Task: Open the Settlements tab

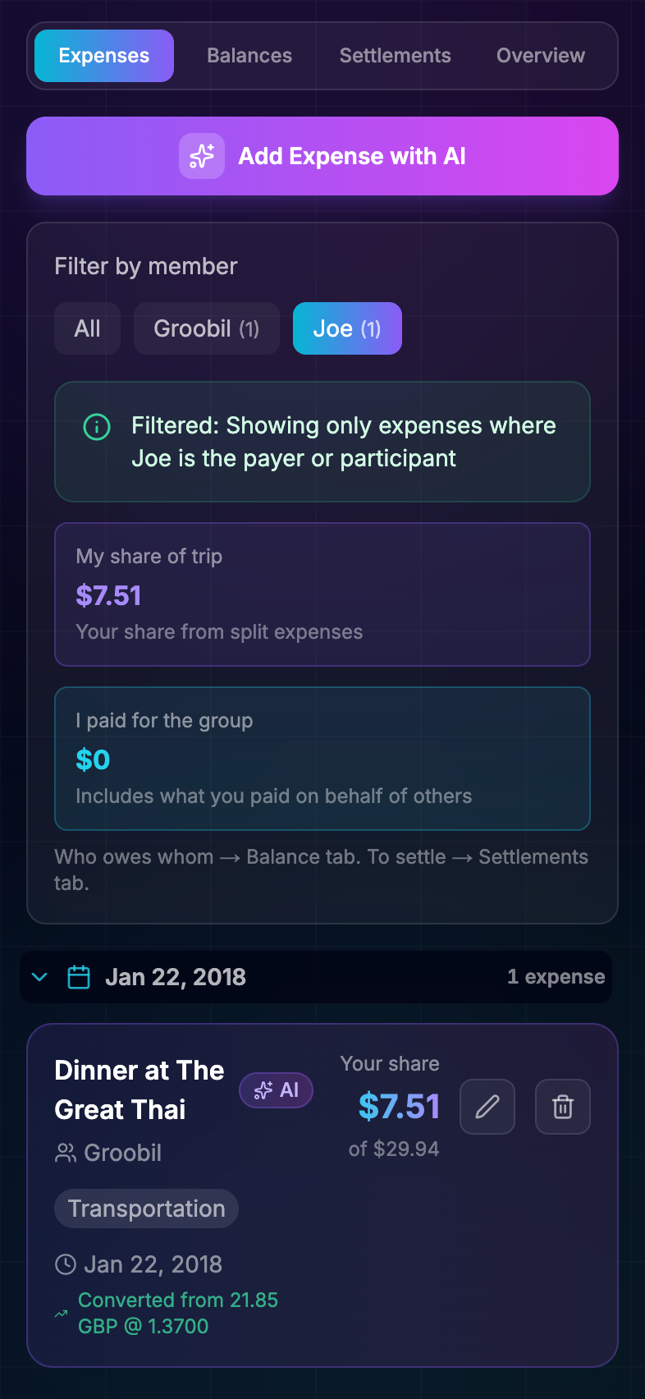Action: click(396, 56)
